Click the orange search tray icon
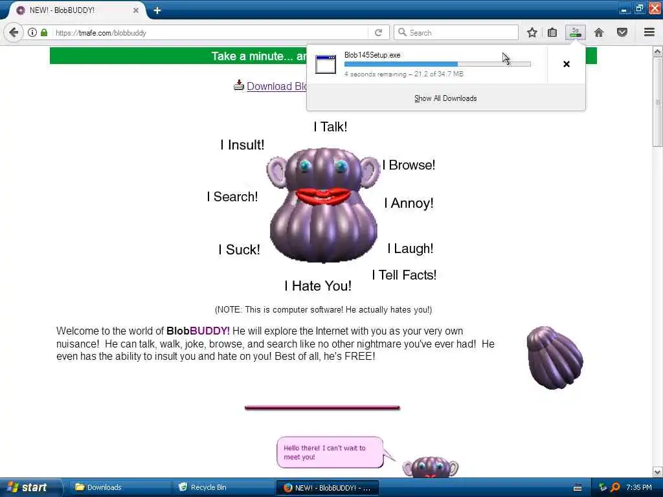This screenshot has height=497, width=663. pos(615,487)
